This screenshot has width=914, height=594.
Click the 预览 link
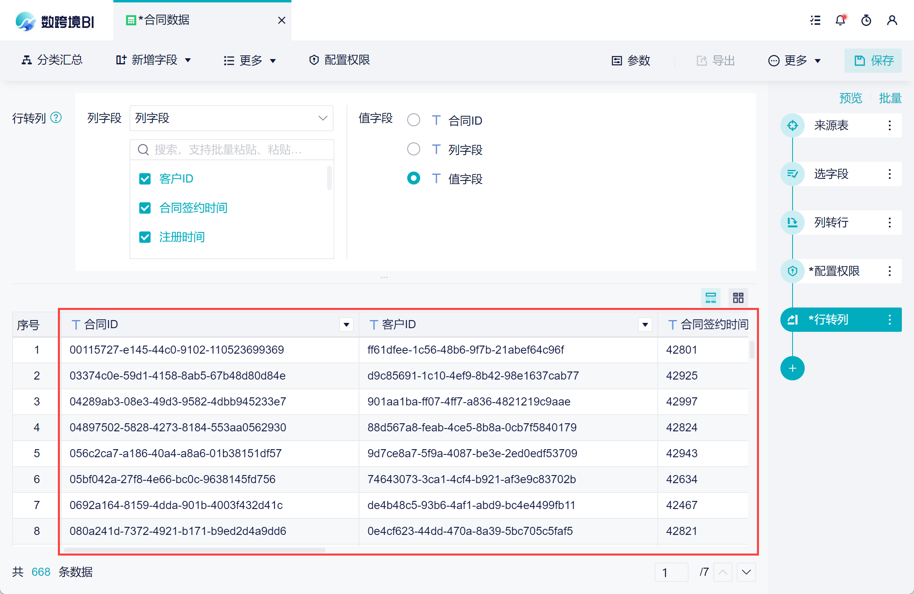(850, 98)
